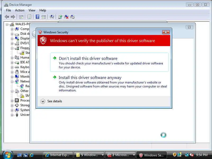Click the Forward arrow in Device Manager toolbar
212x159 pixels.
13,17
